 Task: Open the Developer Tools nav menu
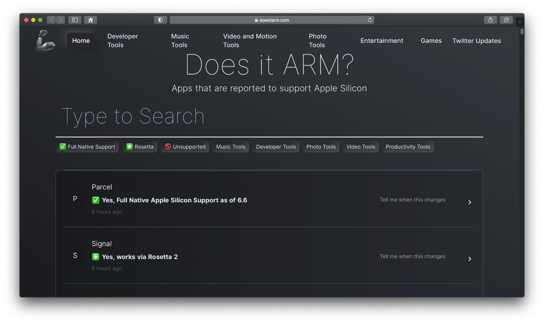pyautogui.click(x=122, y=41)
